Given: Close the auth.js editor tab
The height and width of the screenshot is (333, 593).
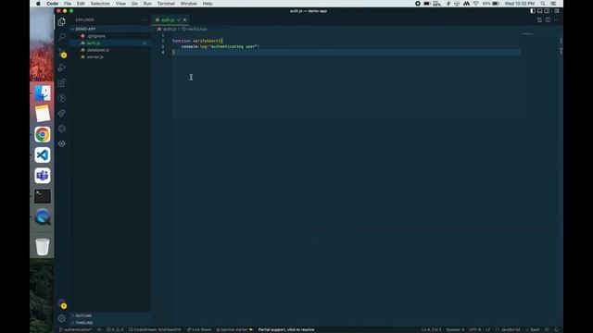Looking at the screenshot, I should click(185, 19).
